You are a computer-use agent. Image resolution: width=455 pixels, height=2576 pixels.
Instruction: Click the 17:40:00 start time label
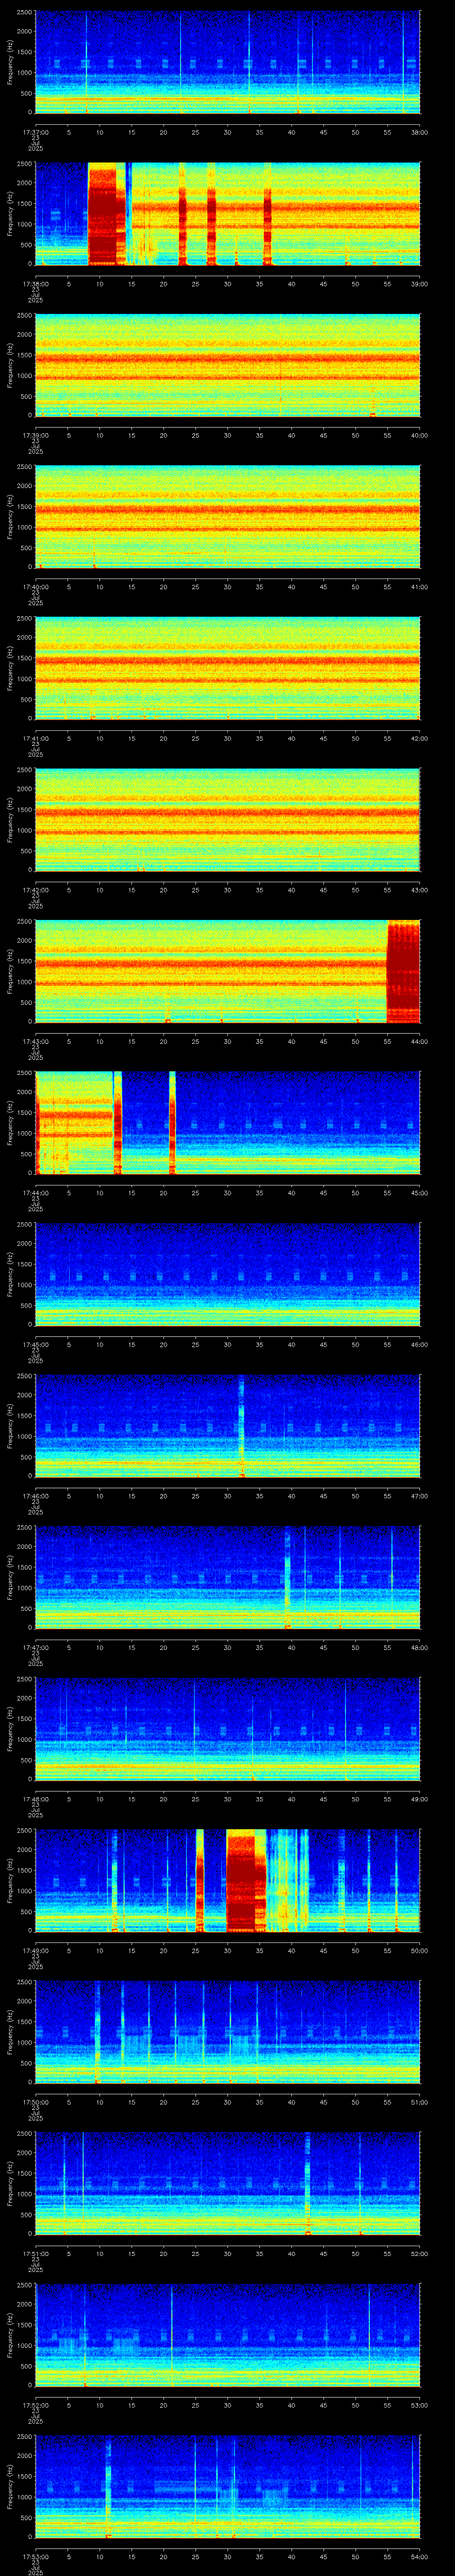click(x=35, y=587)
